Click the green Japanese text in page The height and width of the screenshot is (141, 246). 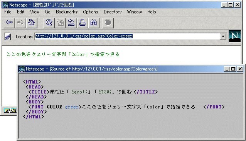point(63,54)
